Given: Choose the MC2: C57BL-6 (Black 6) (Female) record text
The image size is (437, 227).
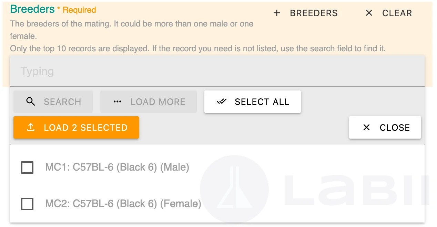Looking at the screenshot, I should pos(123,204).
